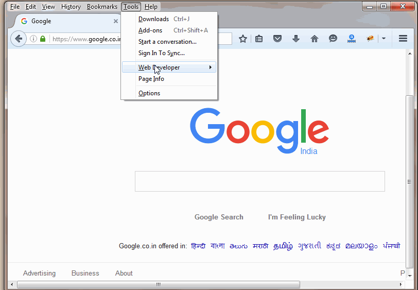The height and width of the screenshot is (290, 418).
Task: Click the green secure connection padlock
Action: tap(43, 39)
